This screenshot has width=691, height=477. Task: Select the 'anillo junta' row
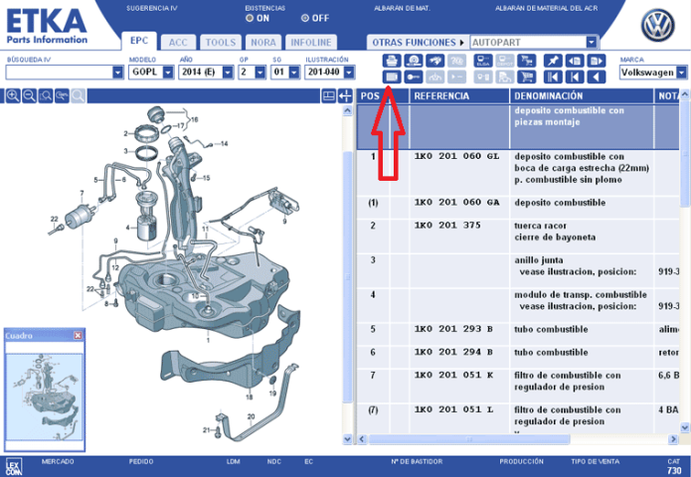pos(518,271)
